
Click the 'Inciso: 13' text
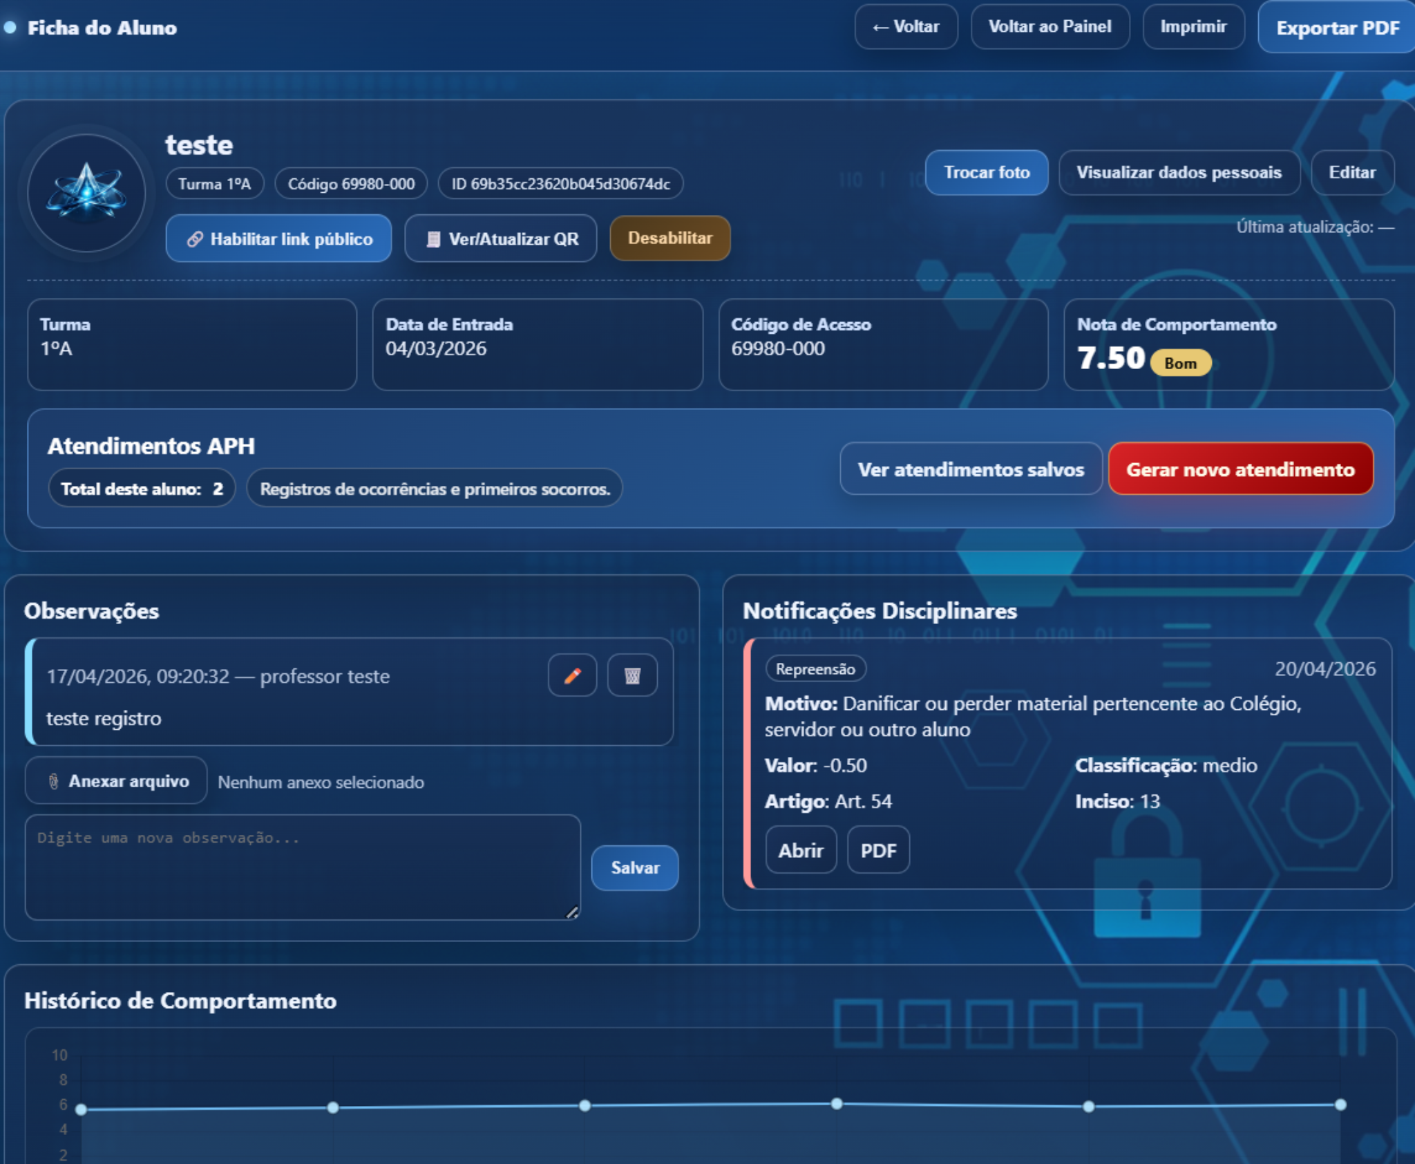(1117, 801)
